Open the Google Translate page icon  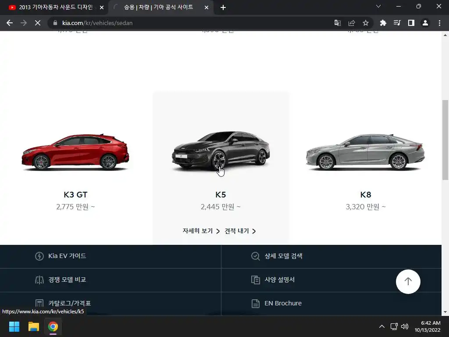(338, 23)
